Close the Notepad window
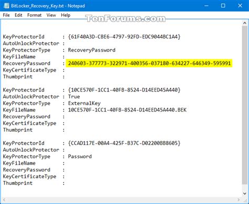The height and width of the screenshot is (204, 249). click(240, 6)
